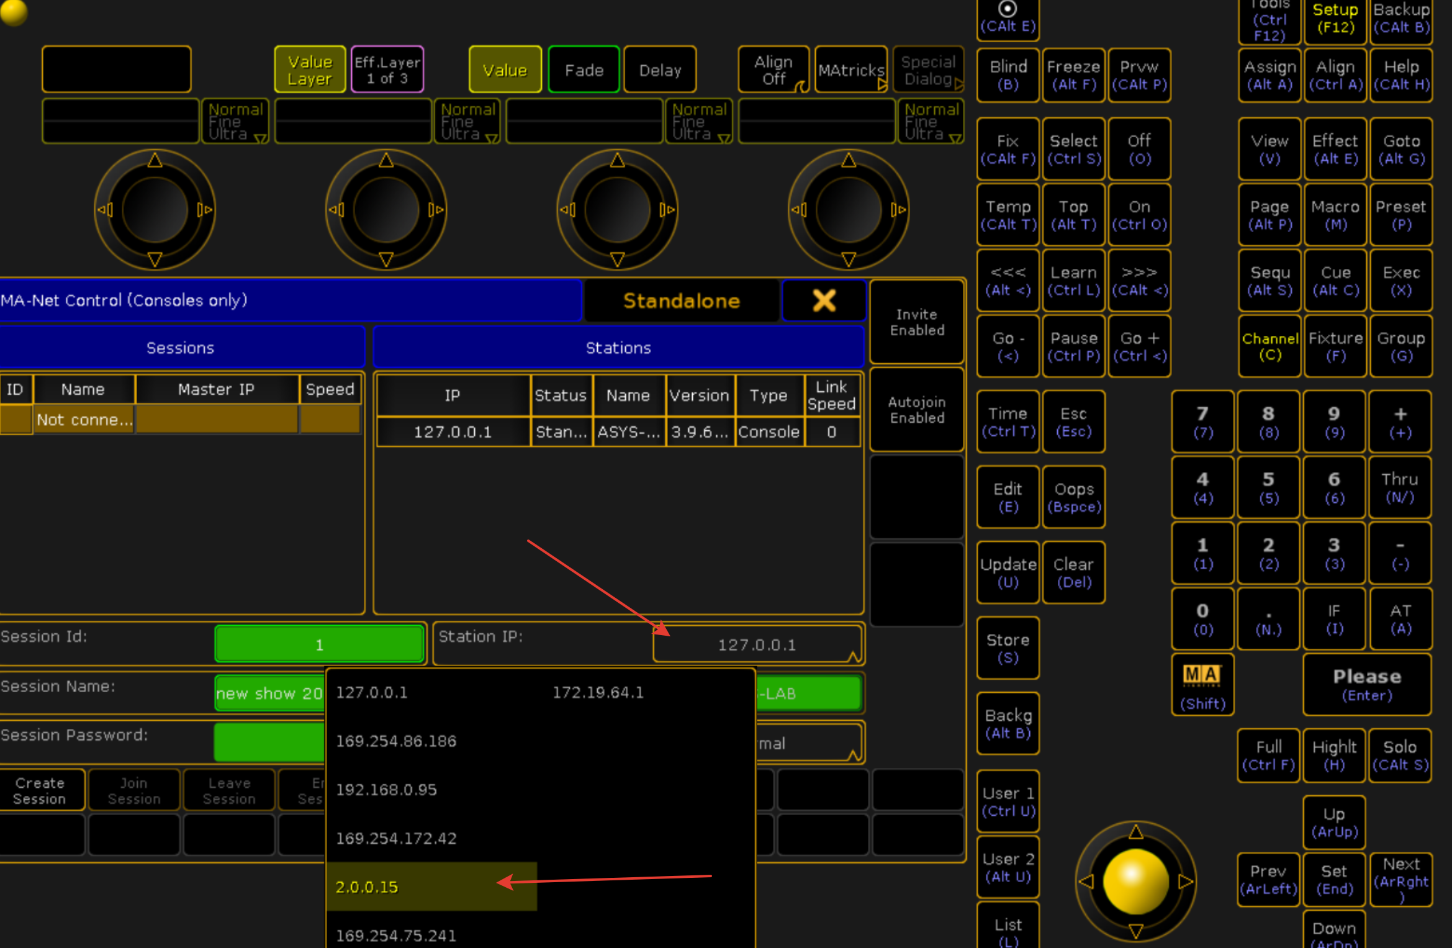Click the Fade layer button
This screenshot has height=948, width=1452.
tap(584, 70)
